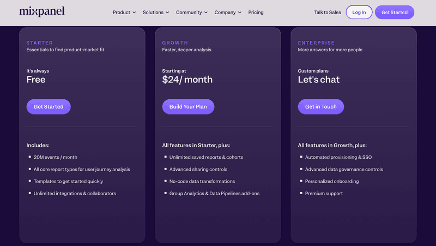Image resolution: width=436 pixels, height=246 pixels.
Task: Click Get in Touch button
Action: (x=321, y=106)
